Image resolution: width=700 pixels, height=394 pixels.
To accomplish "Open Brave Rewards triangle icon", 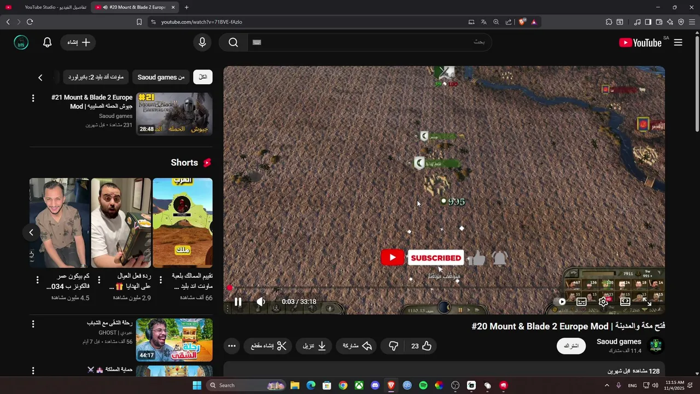I will tap(534, 22).
